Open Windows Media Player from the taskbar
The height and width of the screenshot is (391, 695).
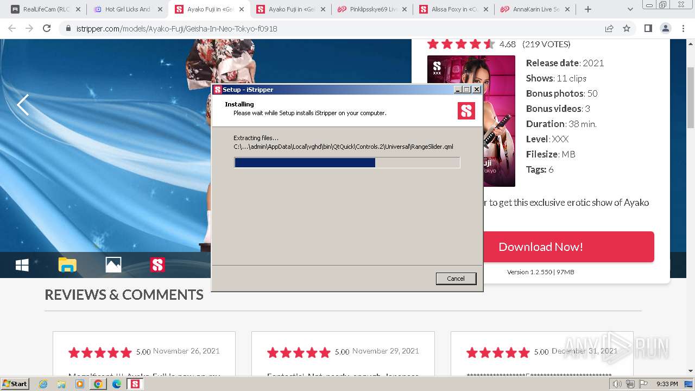tap(80, 384)
